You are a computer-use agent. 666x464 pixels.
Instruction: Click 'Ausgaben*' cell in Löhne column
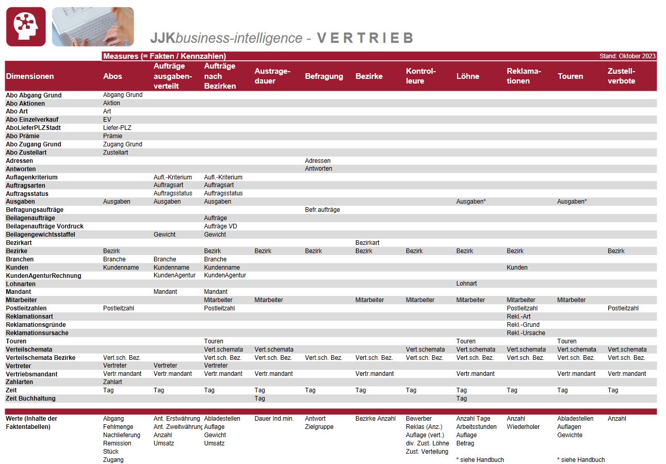(x=471, y=202)
